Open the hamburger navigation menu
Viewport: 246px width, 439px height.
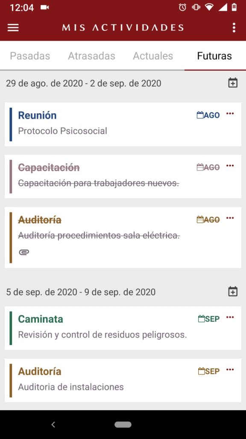(13, 27)
